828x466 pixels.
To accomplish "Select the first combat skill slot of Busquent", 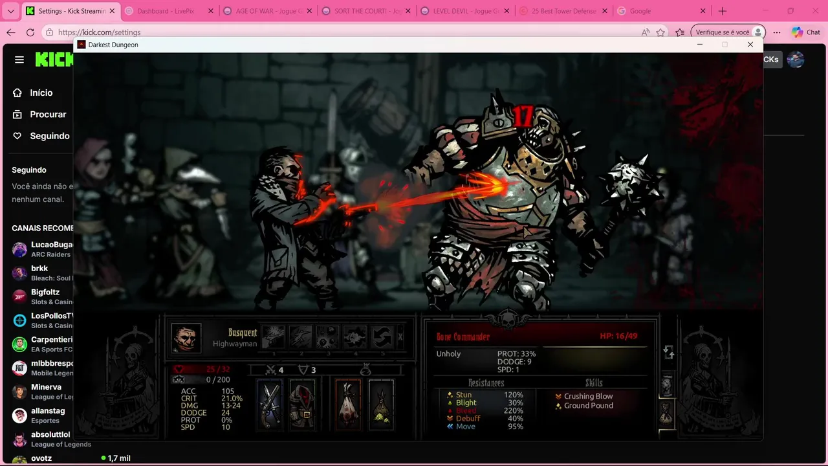I will point(273,337).
